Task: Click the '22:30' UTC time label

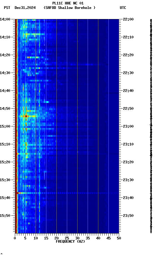Action: [128, 73]
